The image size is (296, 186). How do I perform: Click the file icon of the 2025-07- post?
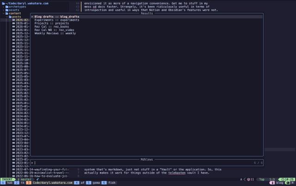(x=13, y=70)
